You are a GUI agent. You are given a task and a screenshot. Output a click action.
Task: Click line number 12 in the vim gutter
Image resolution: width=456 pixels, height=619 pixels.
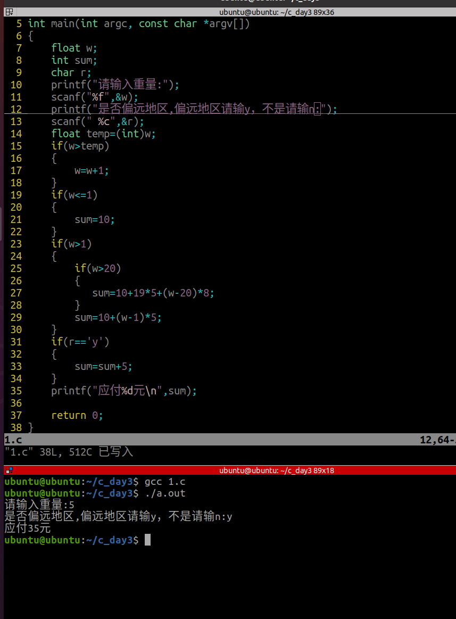coord(16,109)
